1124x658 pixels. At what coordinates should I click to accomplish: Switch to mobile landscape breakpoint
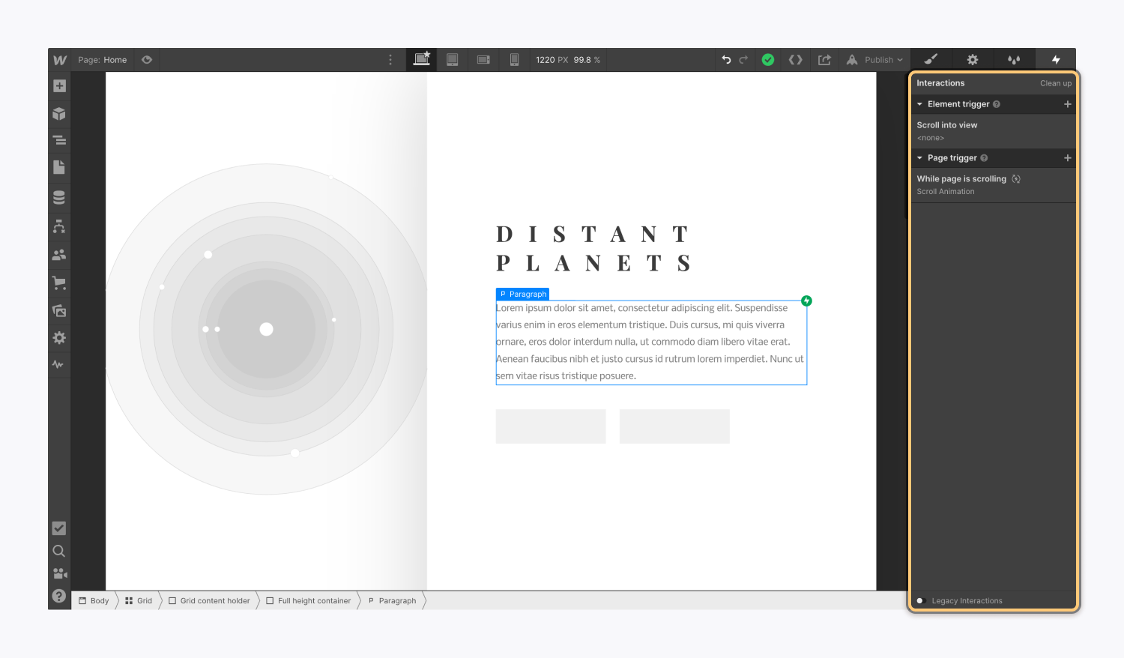(x=483, y=60)
